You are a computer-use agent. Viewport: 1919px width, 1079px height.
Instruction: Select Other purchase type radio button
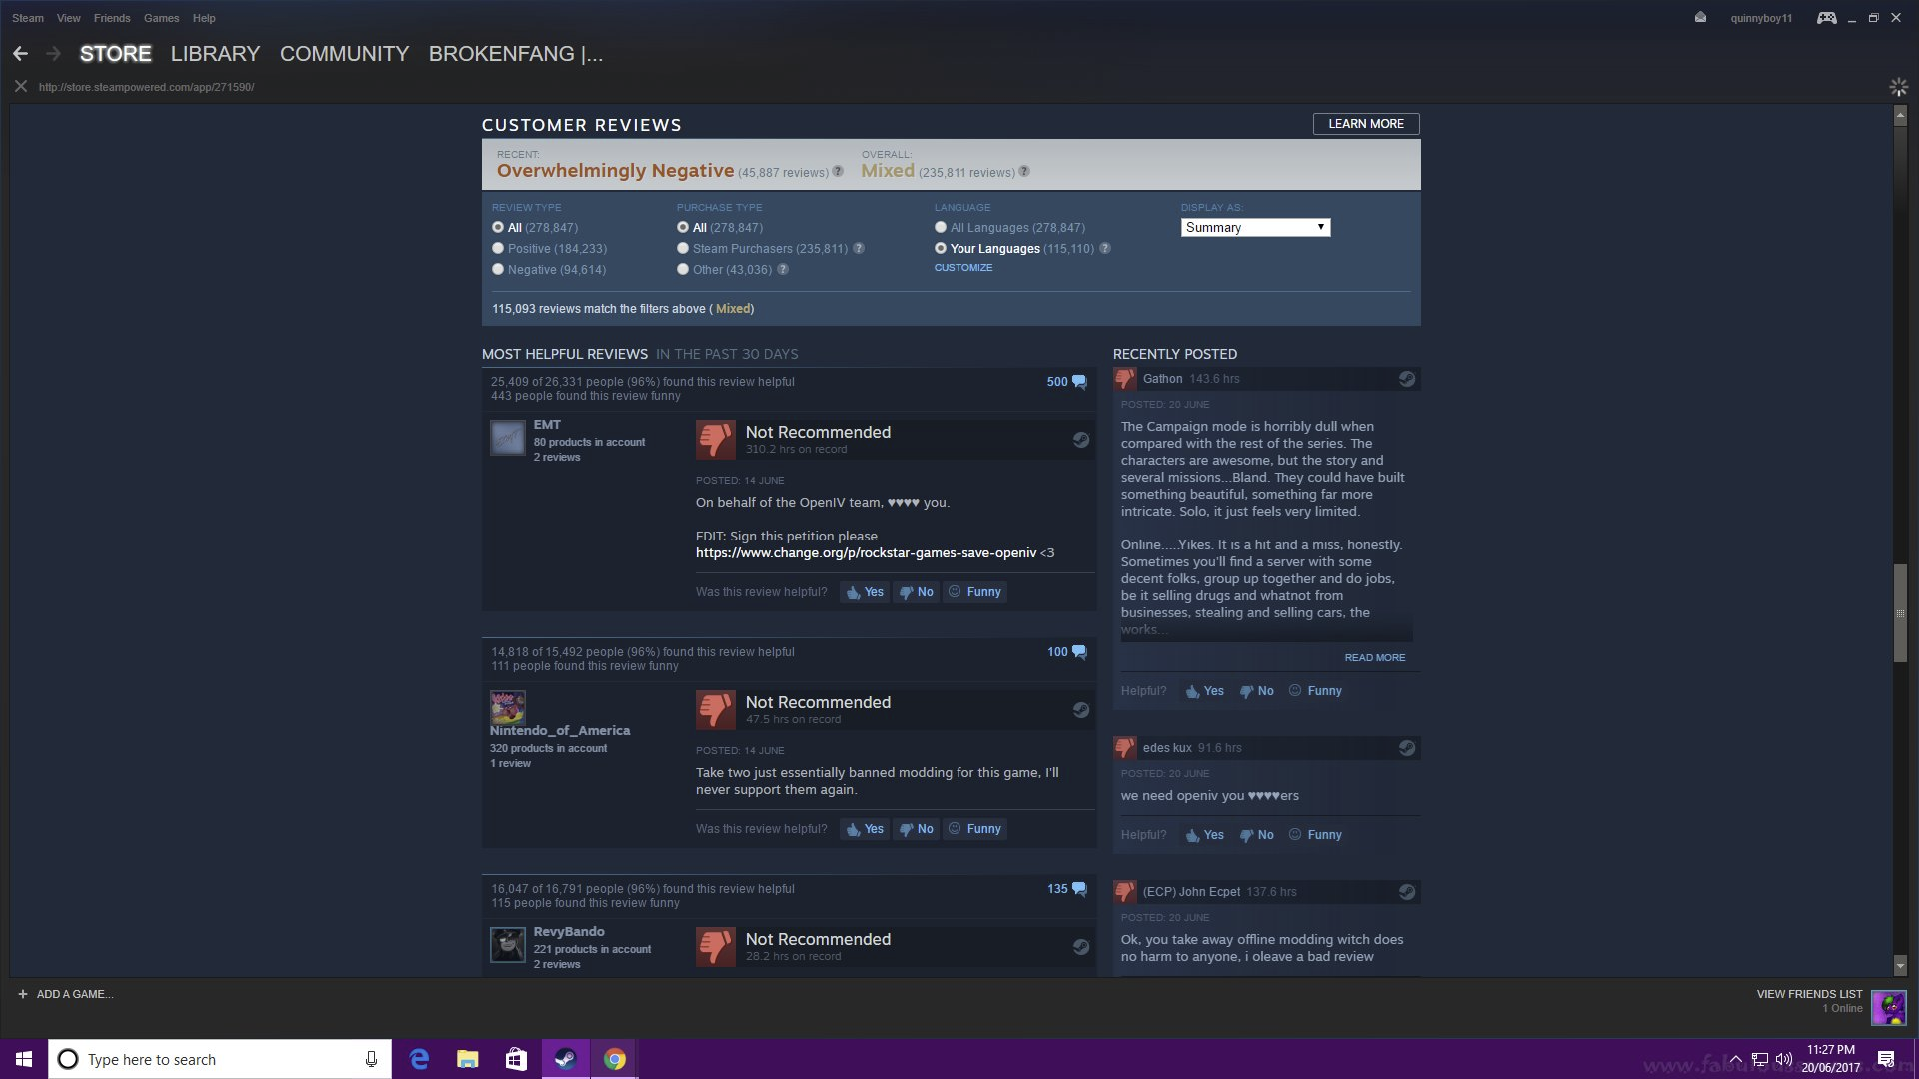click(683, 269)
